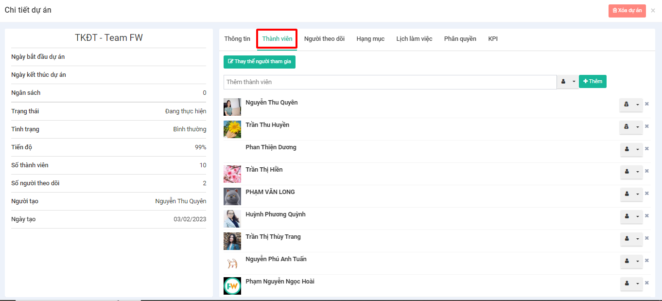Click role icon for Trần Thị Hiền

[x=627, y=172]
